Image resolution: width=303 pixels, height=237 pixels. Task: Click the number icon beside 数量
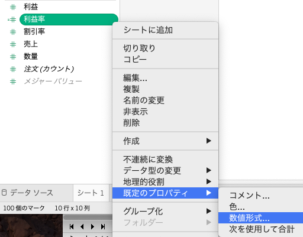13,57
